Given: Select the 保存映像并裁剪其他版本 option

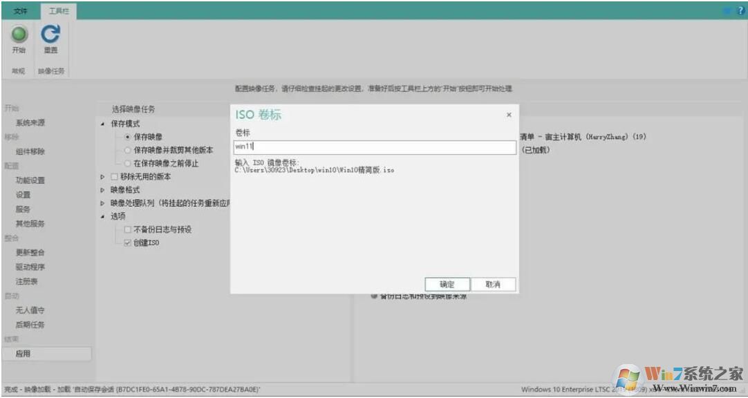Looking at the screenshot, I should pyautogui.click(x=127, y=150).
